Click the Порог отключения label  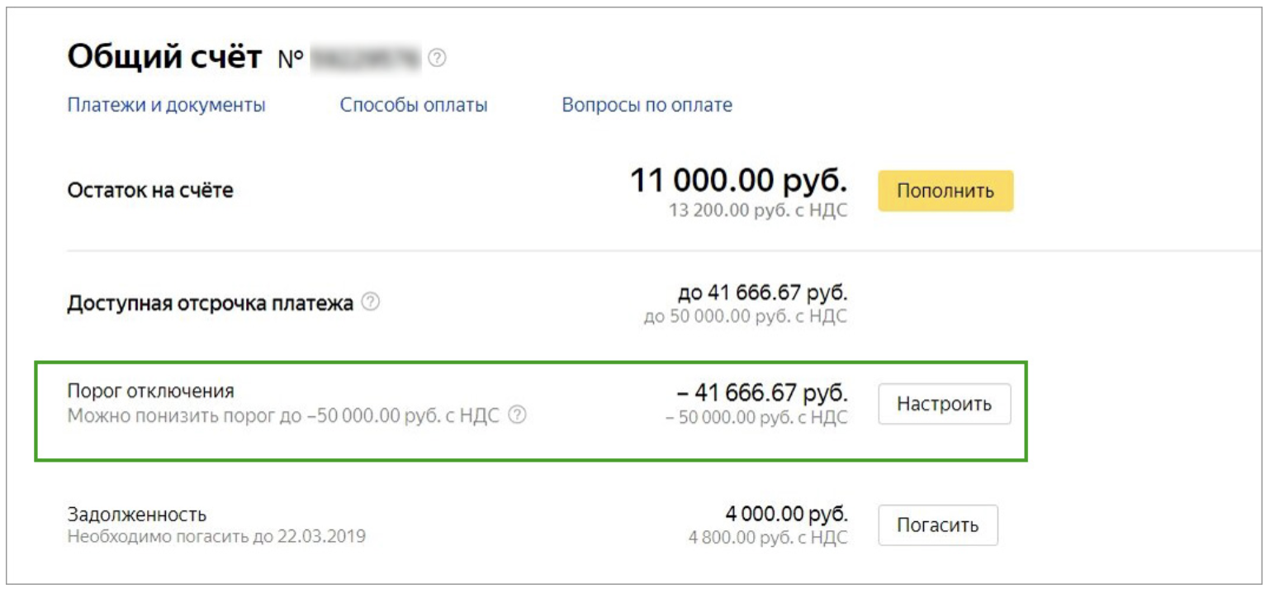[x=150, y=391]
